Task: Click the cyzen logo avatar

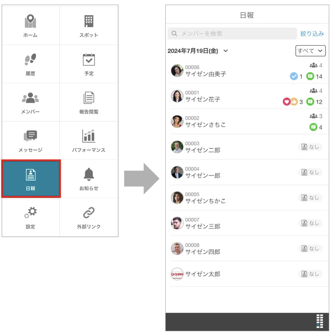Action: point(177,274)
